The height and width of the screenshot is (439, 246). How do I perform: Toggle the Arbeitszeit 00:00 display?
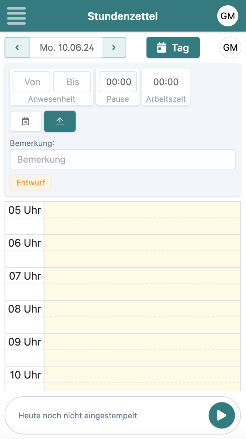[166, 81]
